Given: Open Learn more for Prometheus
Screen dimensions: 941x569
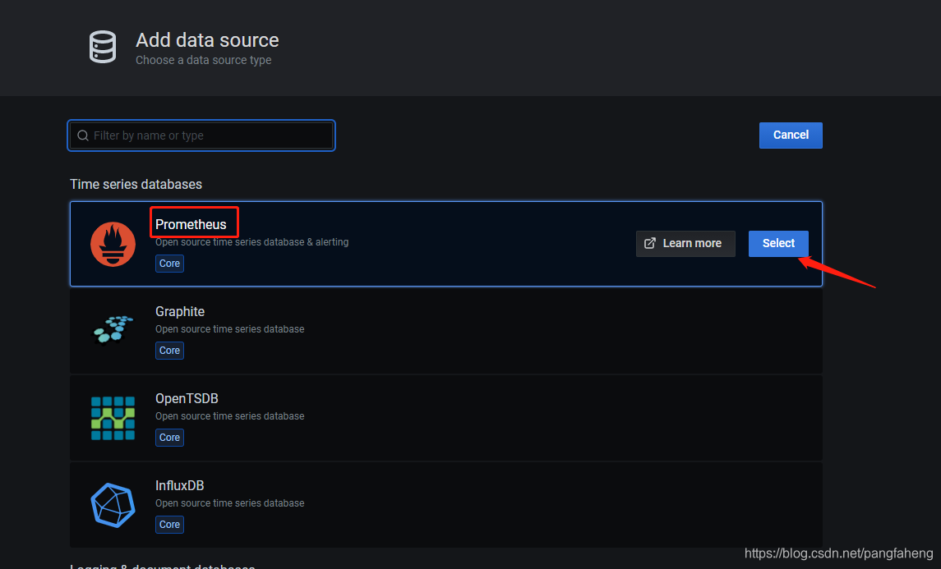Looking at the screenshot, I should pos(685,243).
